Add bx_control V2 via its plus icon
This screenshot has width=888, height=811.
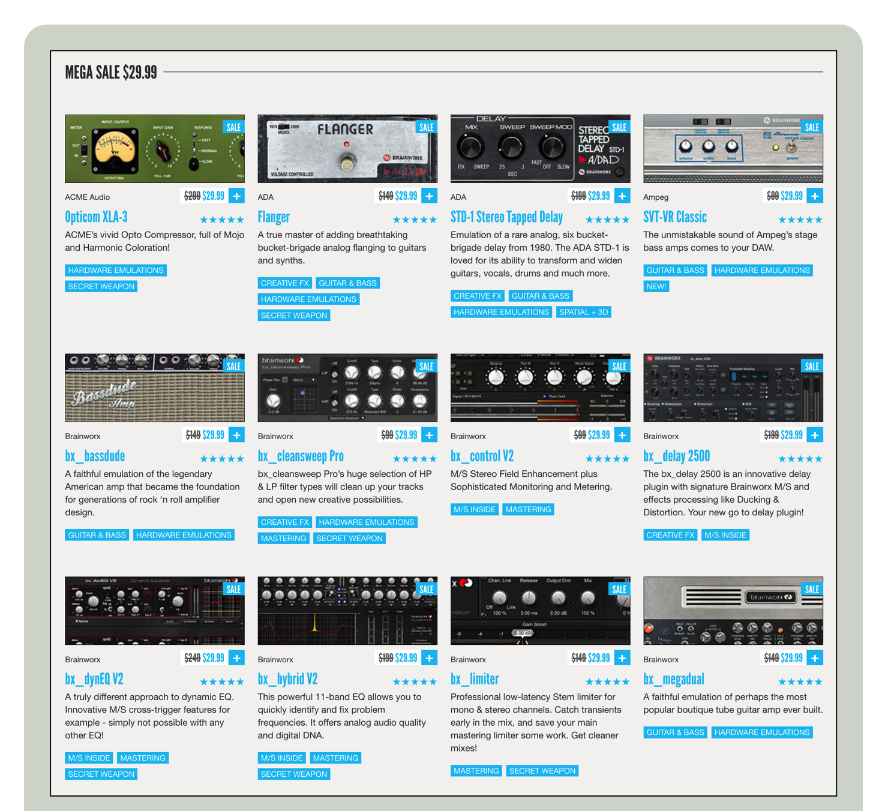pyautogui.click(x=622, y=435)
